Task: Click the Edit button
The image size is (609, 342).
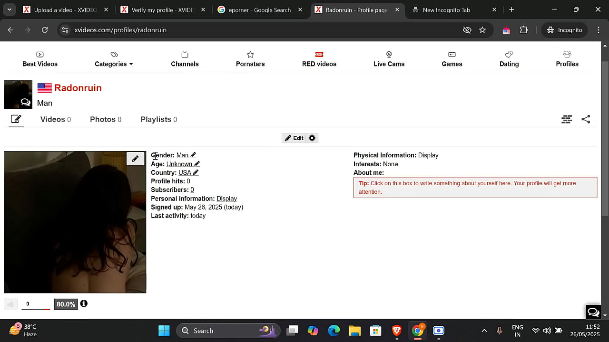Action: click(x=294, y=138)
